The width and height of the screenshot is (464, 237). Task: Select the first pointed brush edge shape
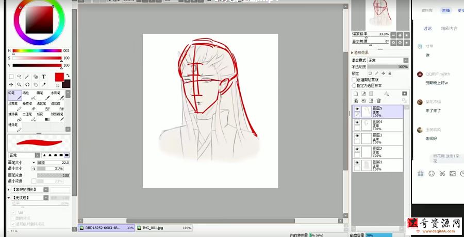pos(44,155)
